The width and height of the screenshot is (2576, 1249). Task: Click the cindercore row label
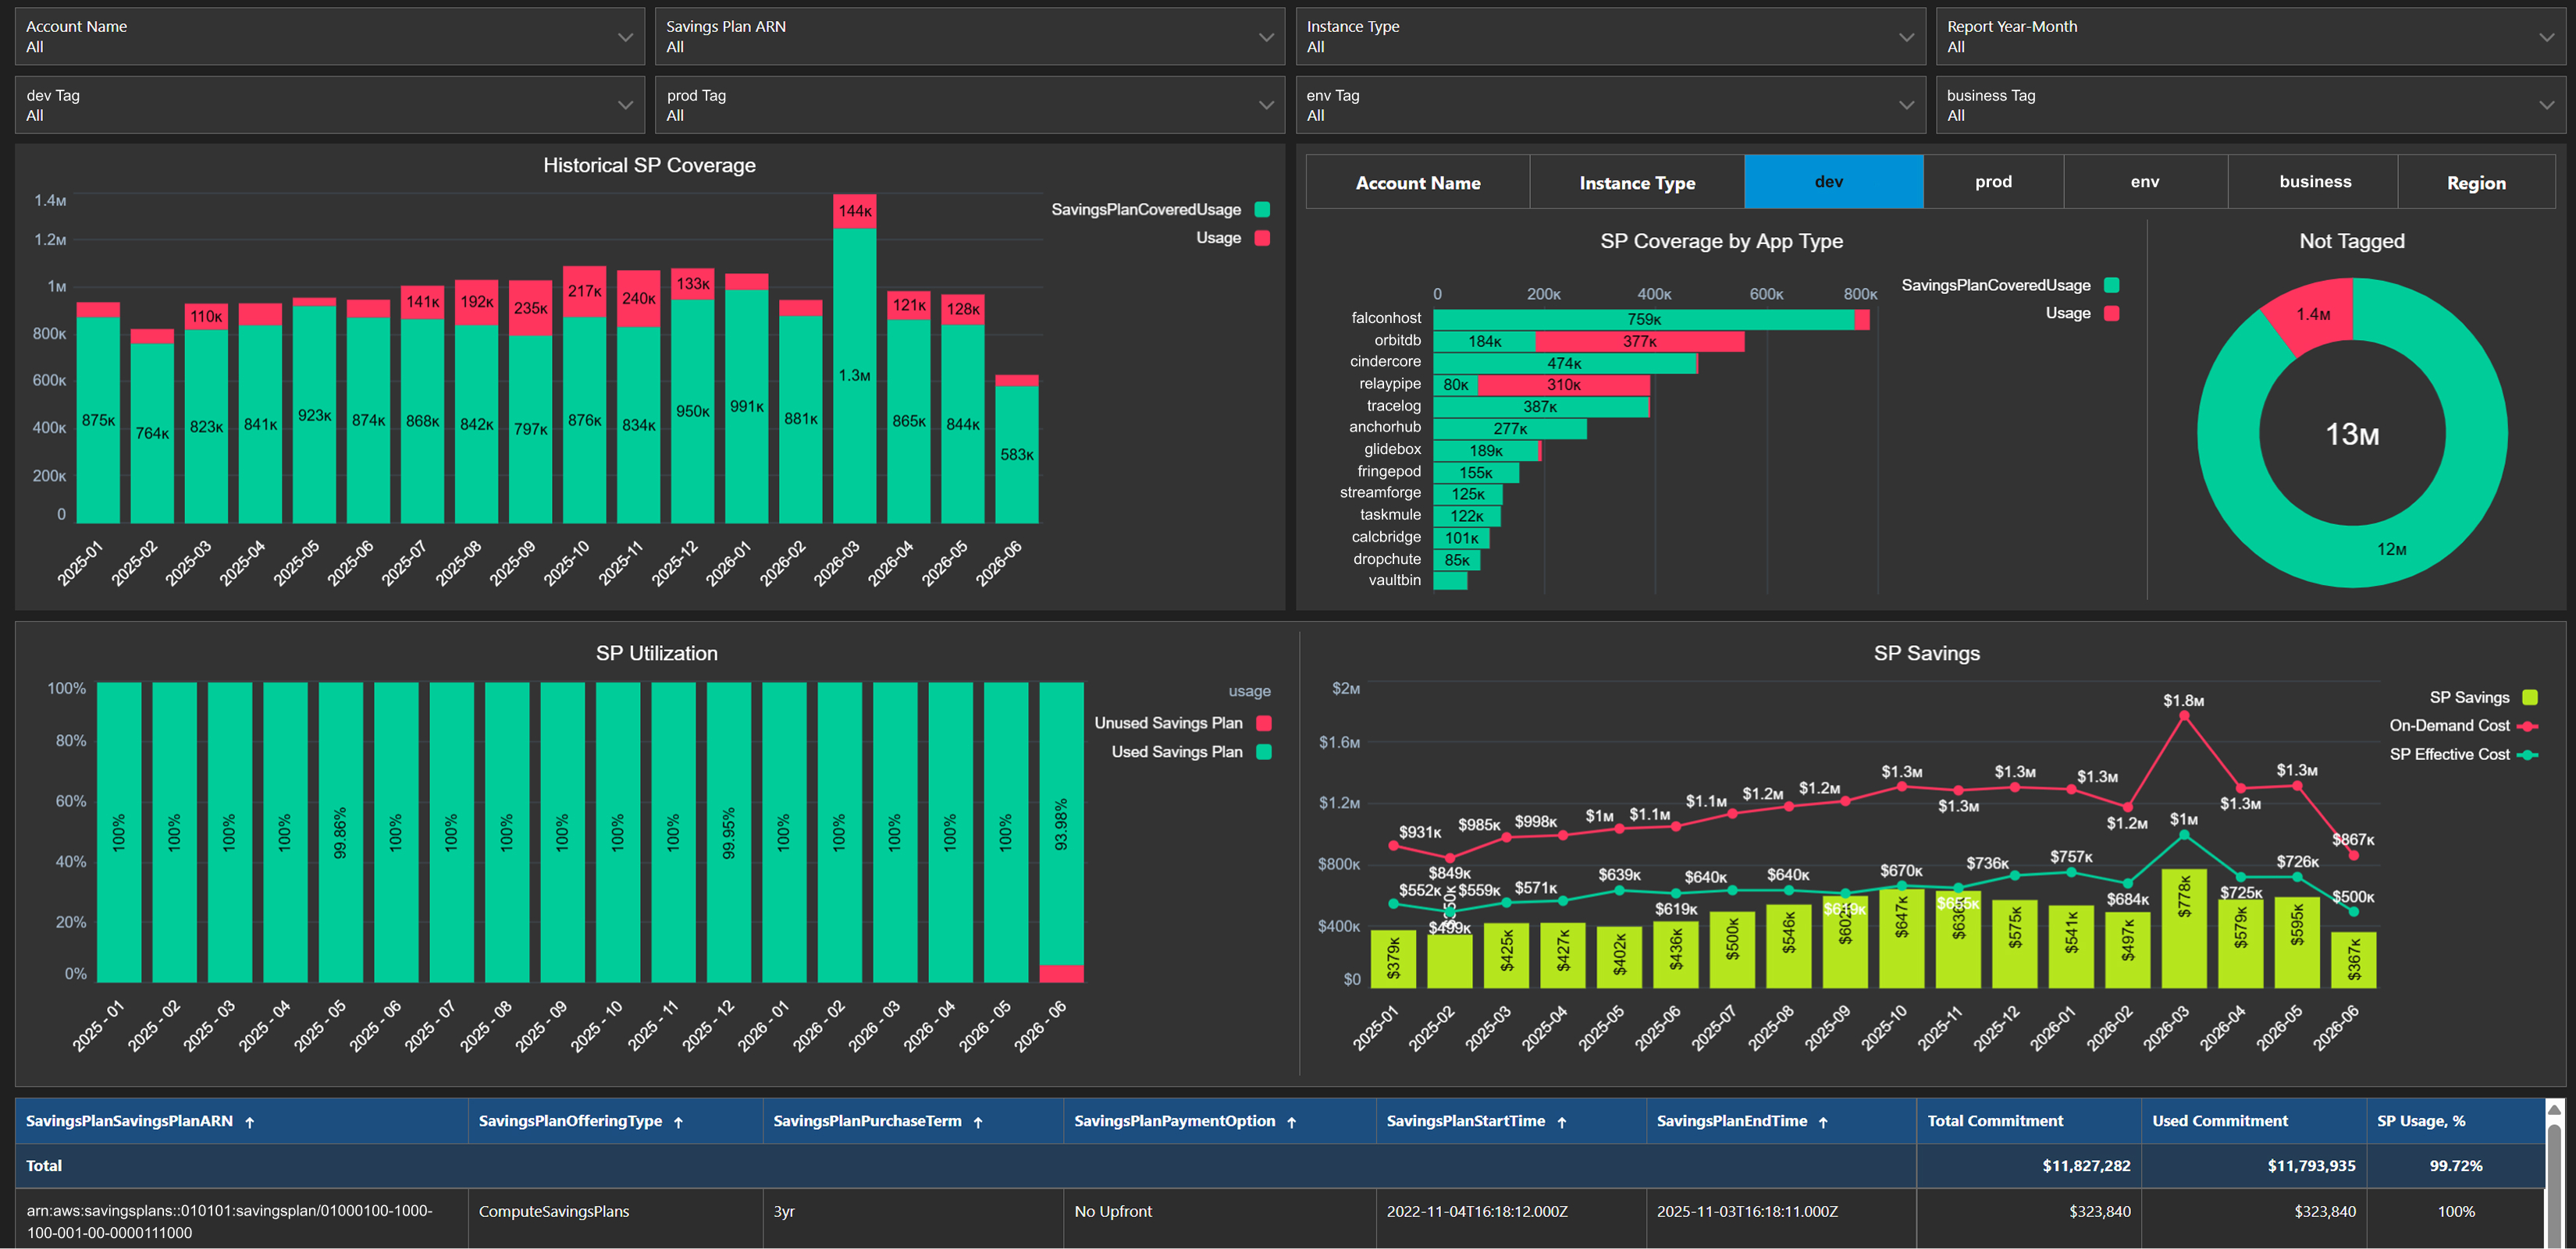[x=1384, y=362]
